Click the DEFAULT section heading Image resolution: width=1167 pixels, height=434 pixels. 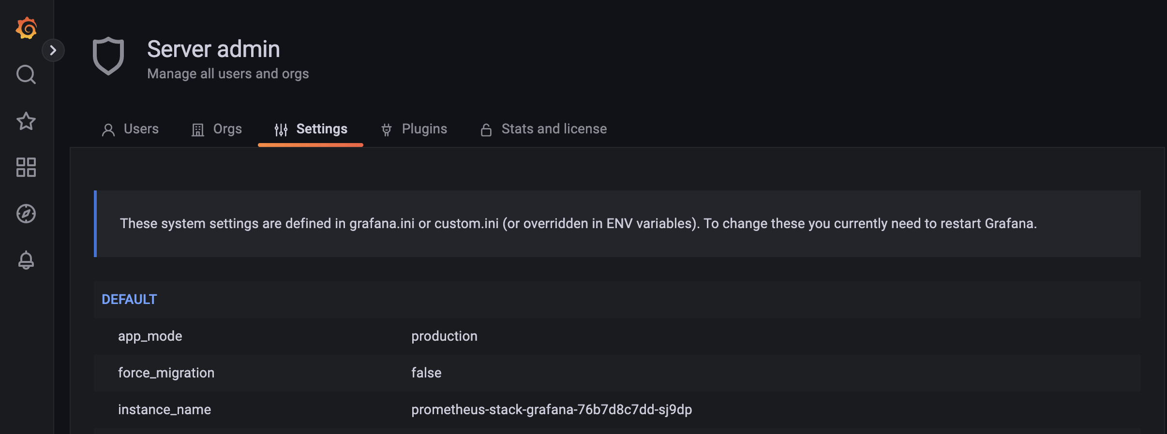click(129, 300)
